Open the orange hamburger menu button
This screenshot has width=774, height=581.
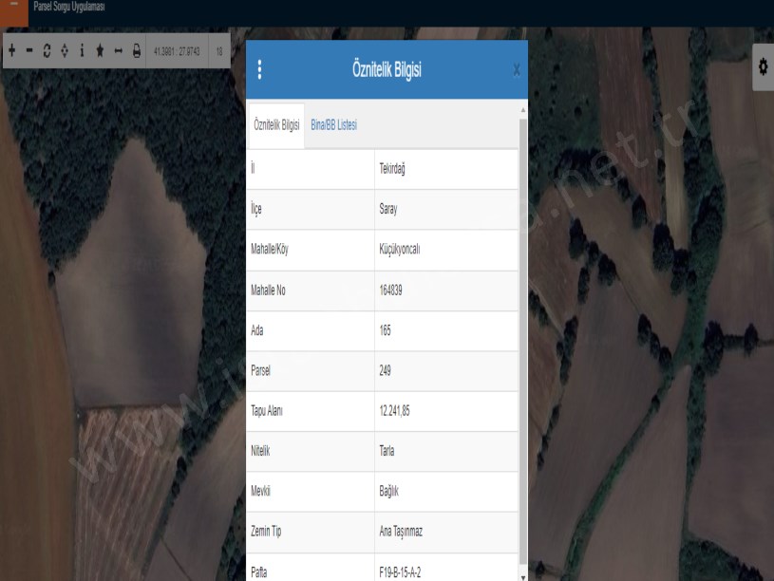click(13, 8)
